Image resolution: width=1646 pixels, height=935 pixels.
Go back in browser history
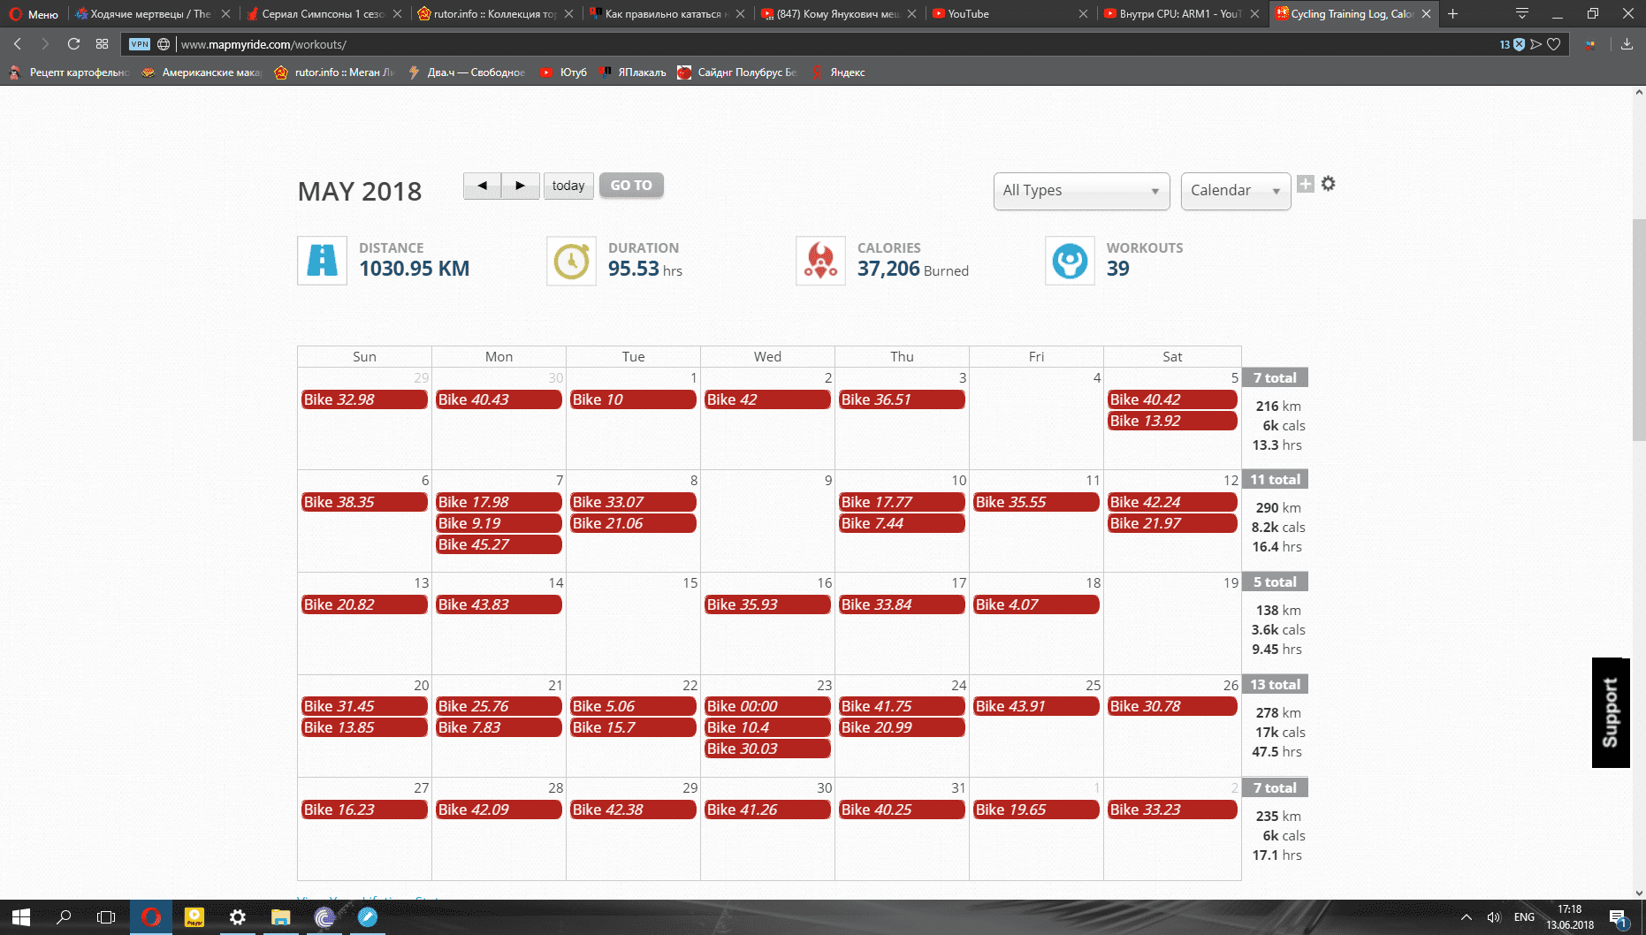pyautogui.click(x=18, y=44)
